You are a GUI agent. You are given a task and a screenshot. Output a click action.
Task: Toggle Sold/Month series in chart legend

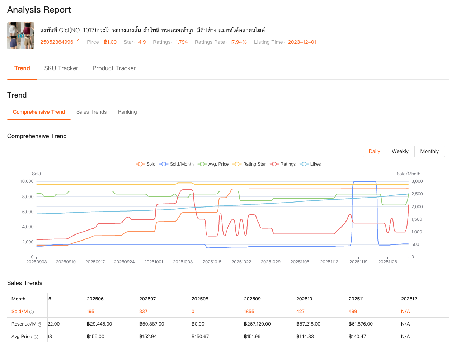164,164
